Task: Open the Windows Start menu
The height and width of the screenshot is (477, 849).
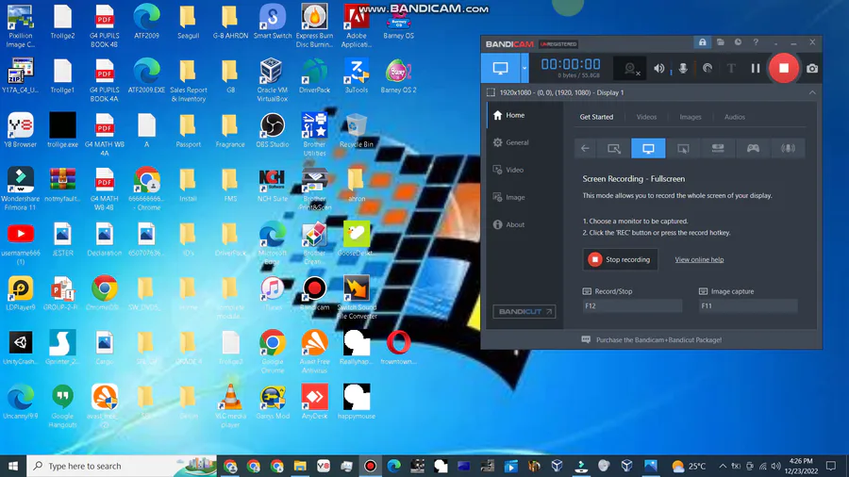Action: (13, 466)
